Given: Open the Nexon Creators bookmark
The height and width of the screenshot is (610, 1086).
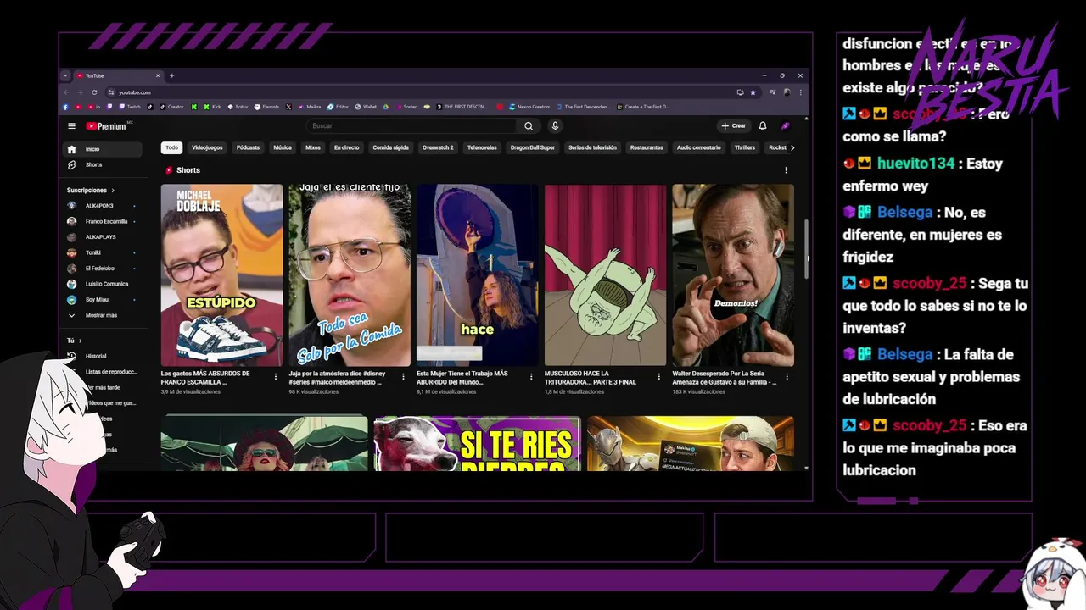Looking at the screenshot, I should pyautogui.click(x=529, y=107).
